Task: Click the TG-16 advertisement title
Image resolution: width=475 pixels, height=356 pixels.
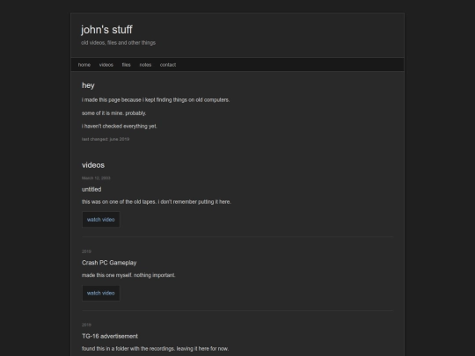Action: tap(110, 337)
